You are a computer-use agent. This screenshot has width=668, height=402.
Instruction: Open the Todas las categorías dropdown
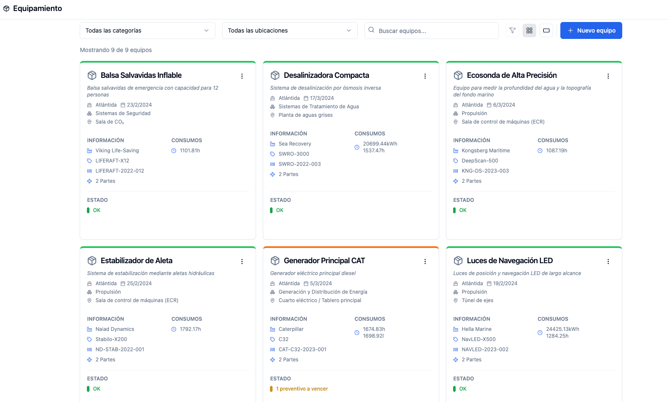click(147, 30)
